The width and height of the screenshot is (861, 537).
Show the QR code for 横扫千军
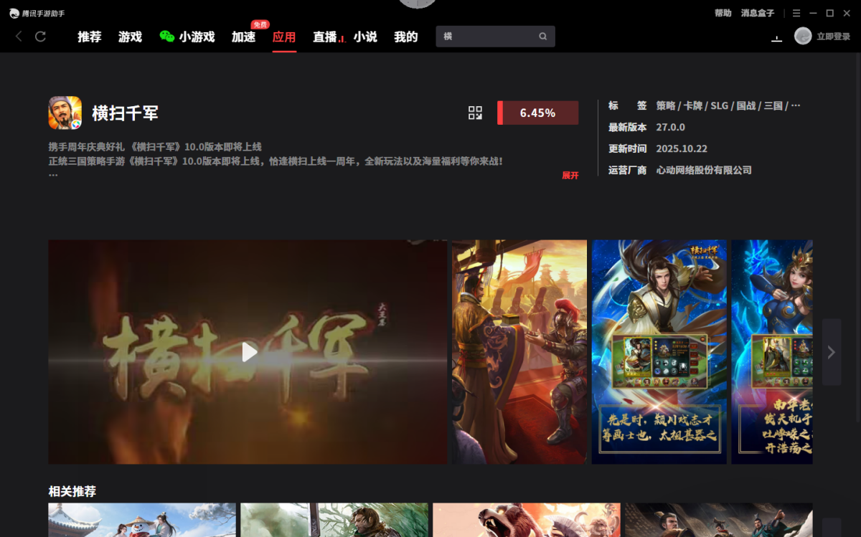[475, 113]
